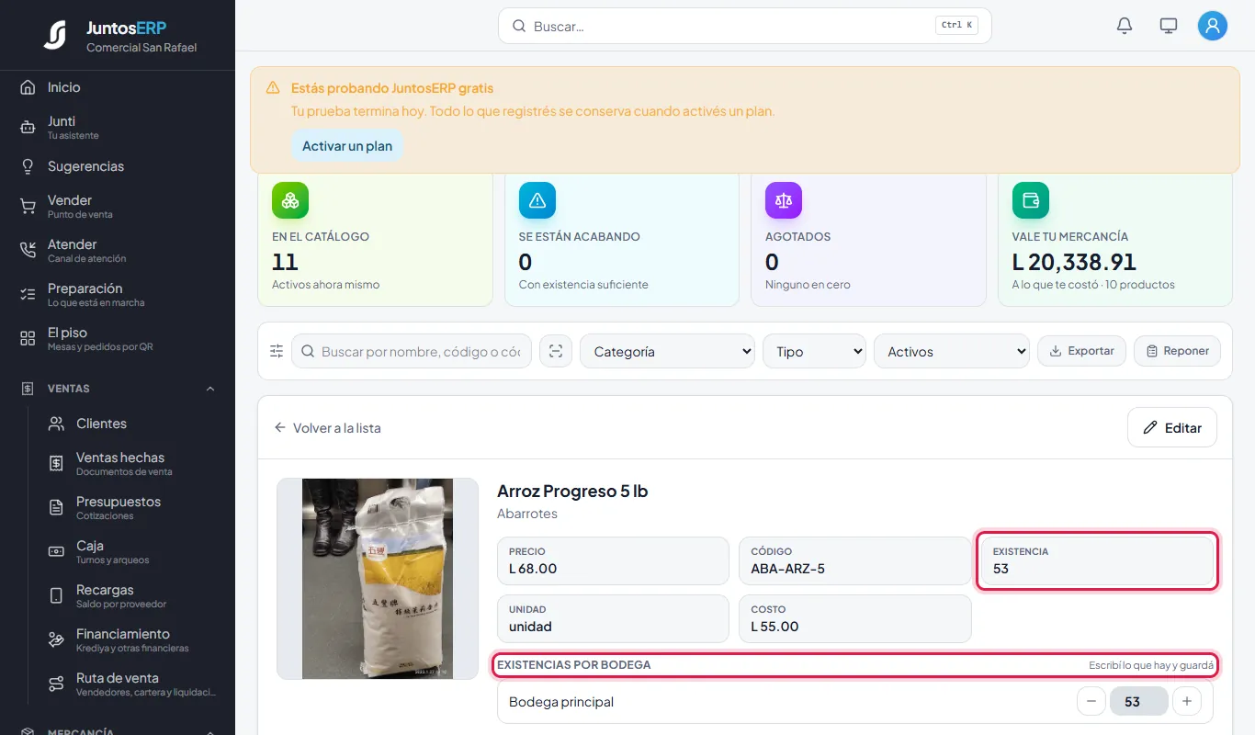Screen dimensions: 1255x735
Task: Open the filter sliders icon
Action: point(277,351)
